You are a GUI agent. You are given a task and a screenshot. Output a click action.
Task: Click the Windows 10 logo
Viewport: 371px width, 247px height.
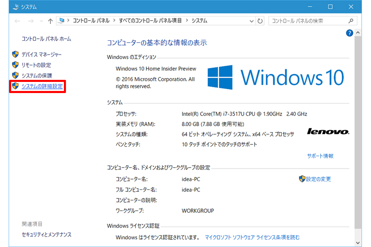click(x=276, y=77)
